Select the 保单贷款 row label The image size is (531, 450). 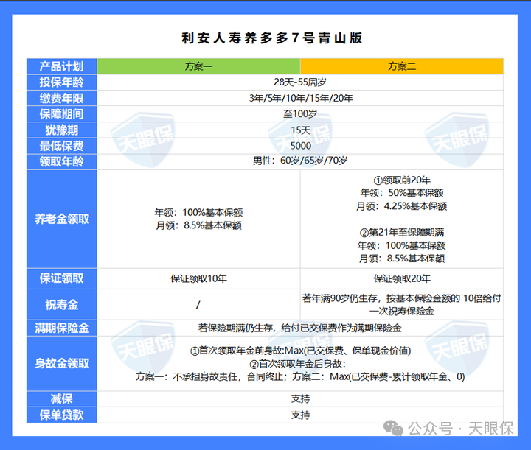[62, 415]
